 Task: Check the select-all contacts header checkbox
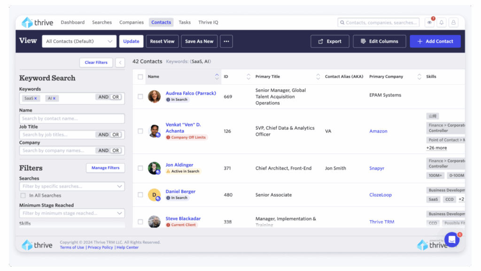point(140,77)
